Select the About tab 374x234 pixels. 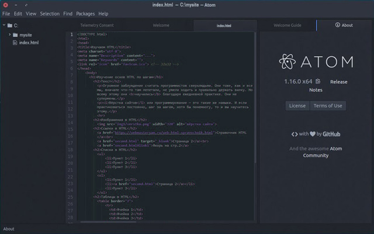[344, 25]
